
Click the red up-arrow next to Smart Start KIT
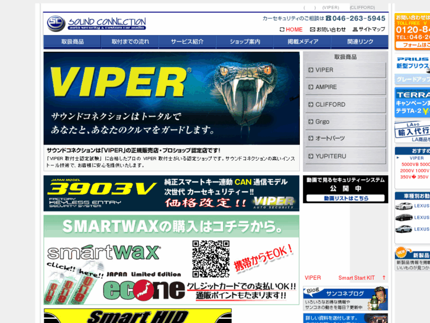click(x=384, y=278)
